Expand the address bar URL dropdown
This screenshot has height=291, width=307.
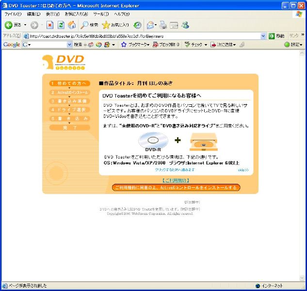(264, 36)
